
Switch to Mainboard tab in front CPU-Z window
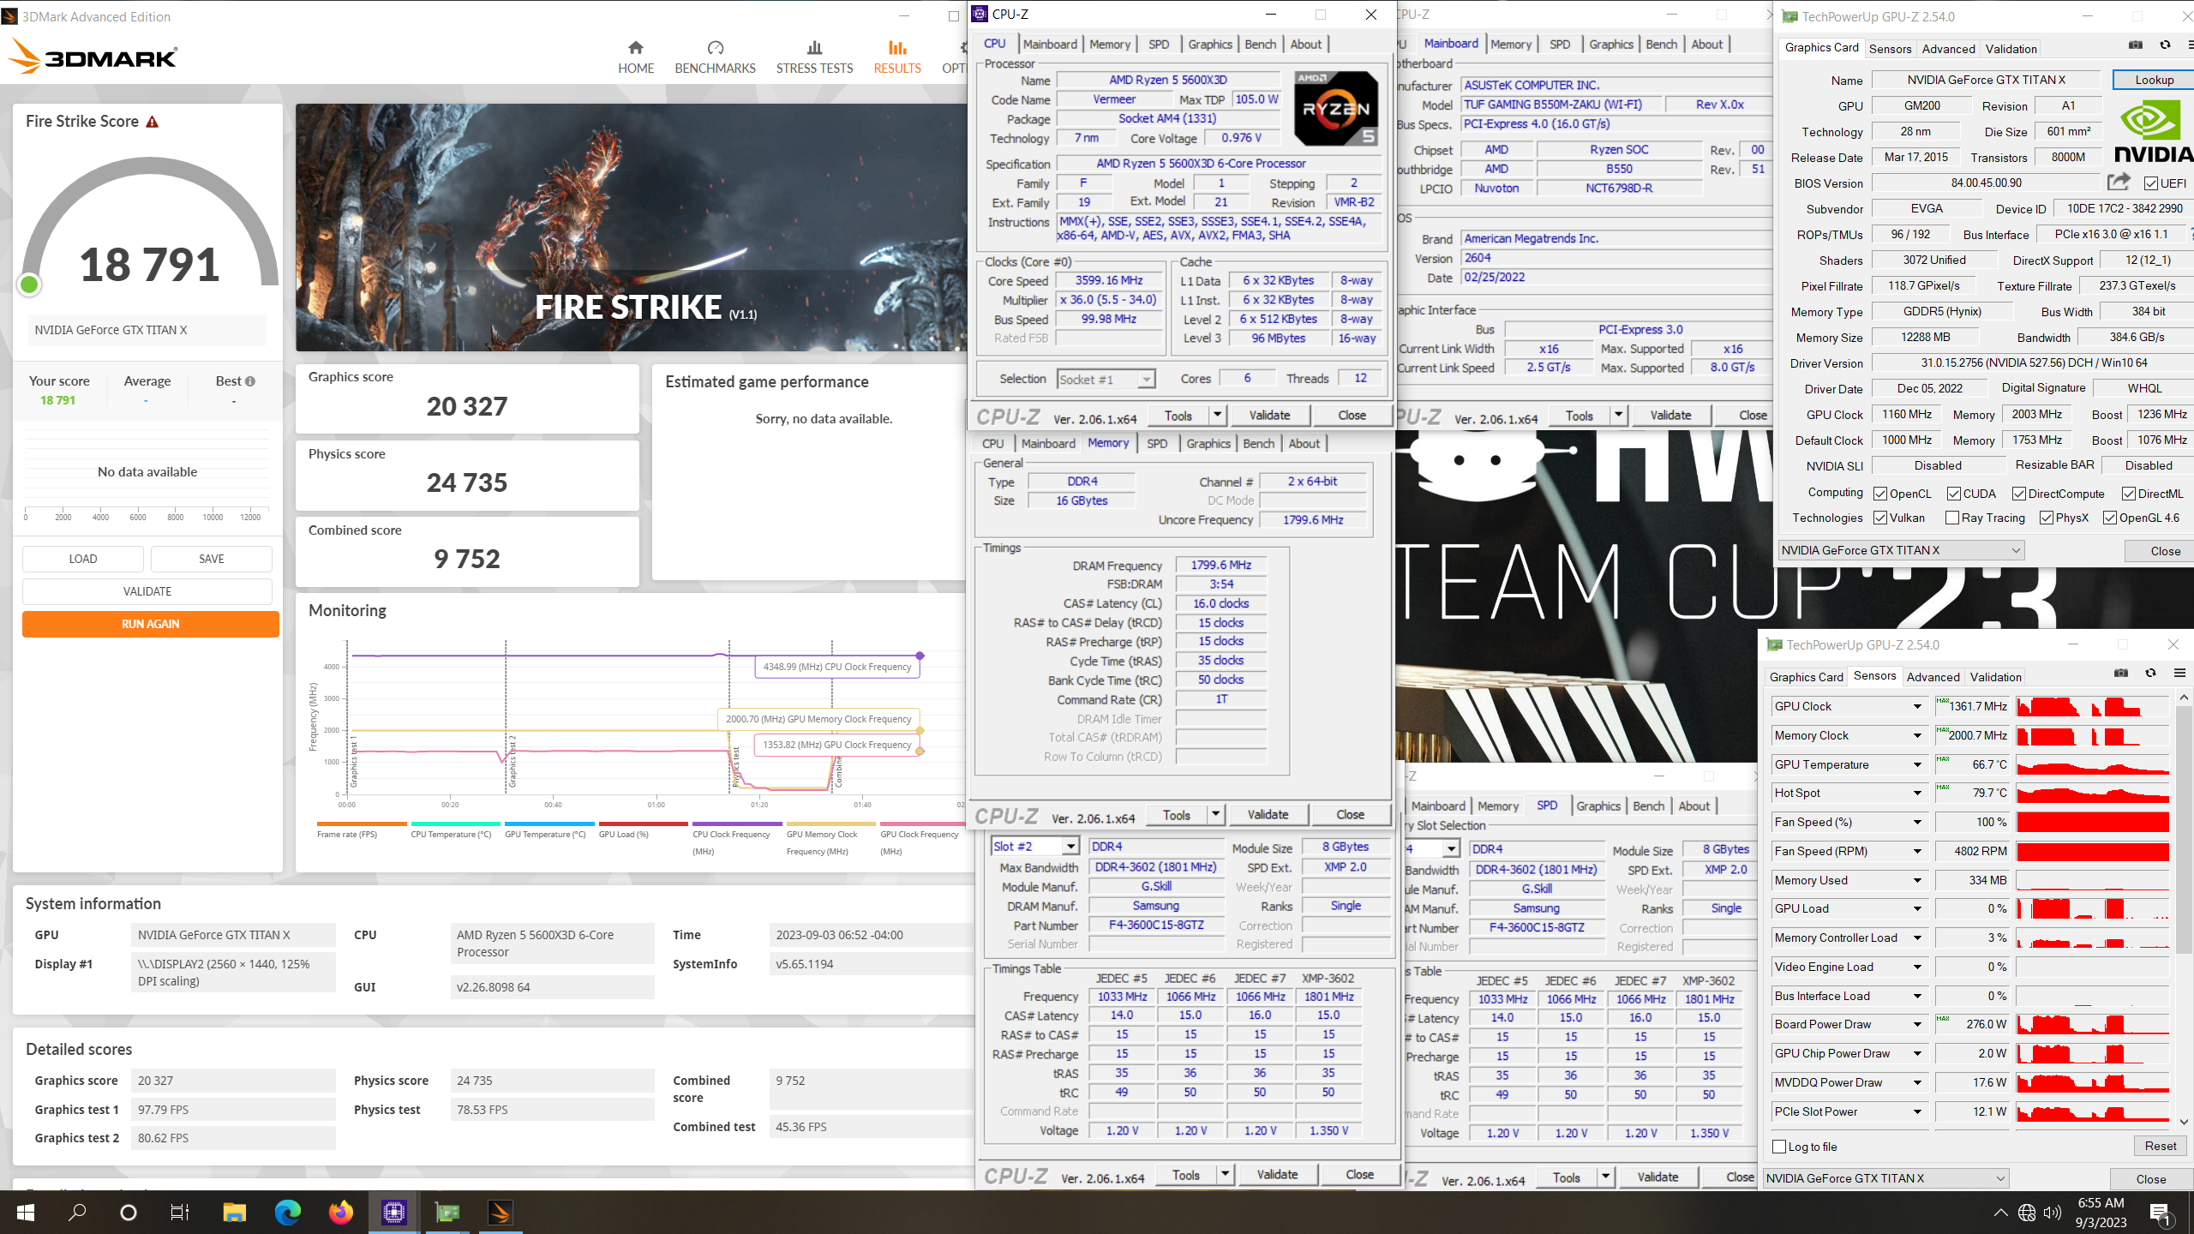[1050, 44]
